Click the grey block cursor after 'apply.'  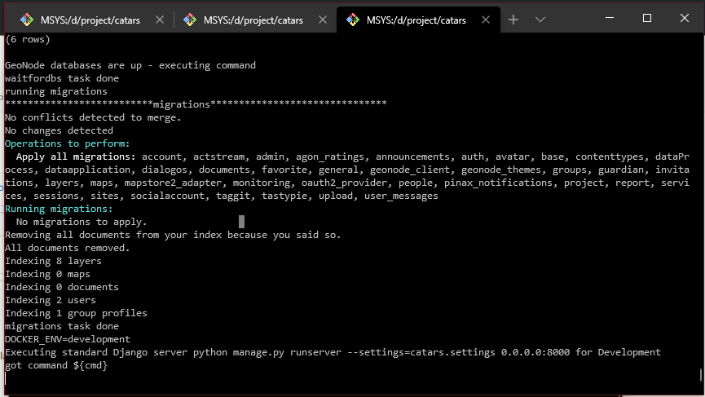pos(241,222)
